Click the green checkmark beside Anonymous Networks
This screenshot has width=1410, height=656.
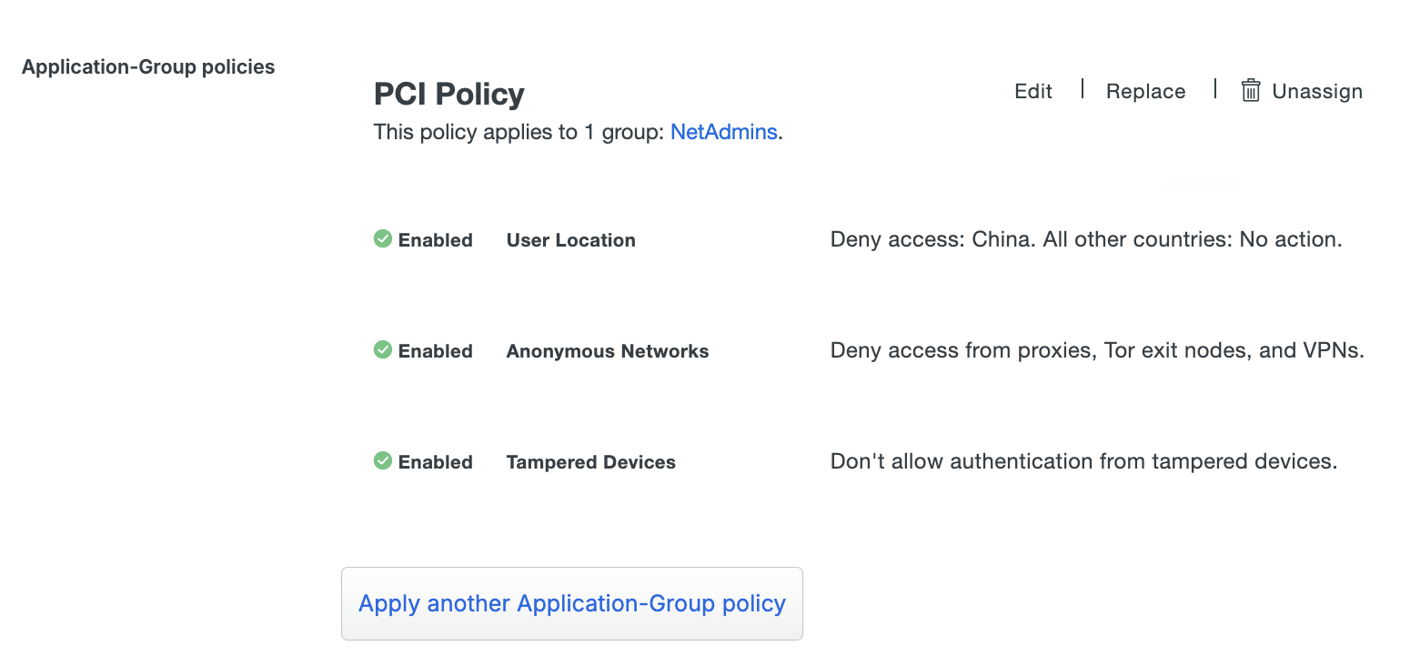pyautogui.click(x=382, y=350)
